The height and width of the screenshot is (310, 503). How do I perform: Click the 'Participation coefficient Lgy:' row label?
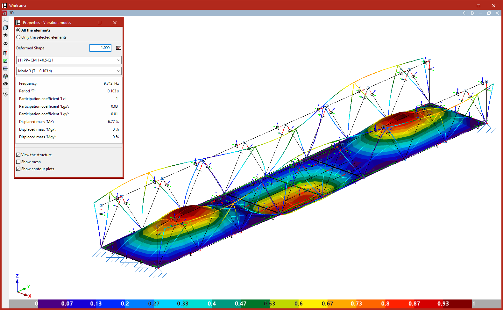44,114
